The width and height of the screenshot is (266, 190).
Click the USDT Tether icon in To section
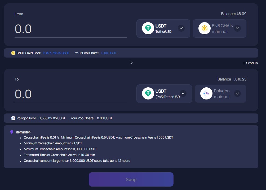pos(148,93)
